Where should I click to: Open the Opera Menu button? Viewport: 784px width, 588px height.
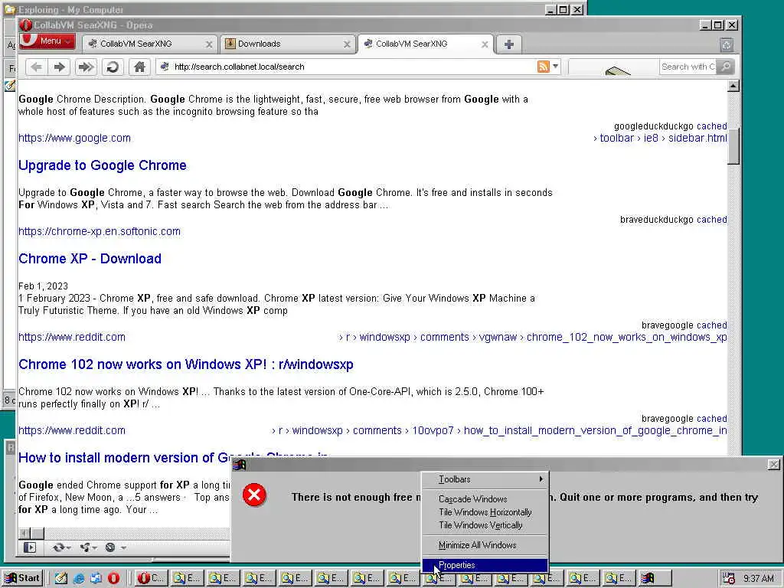[x=47, y=41]
